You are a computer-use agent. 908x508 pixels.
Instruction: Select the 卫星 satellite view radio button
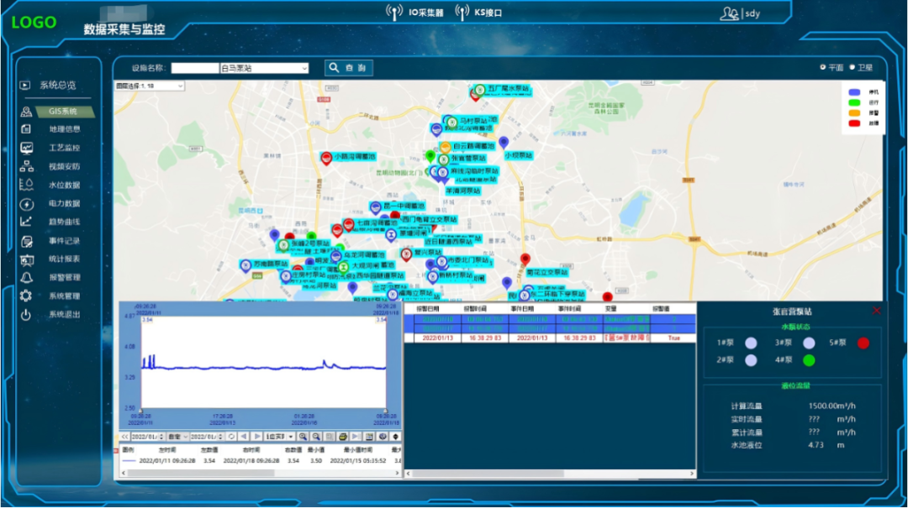(852, 67)
